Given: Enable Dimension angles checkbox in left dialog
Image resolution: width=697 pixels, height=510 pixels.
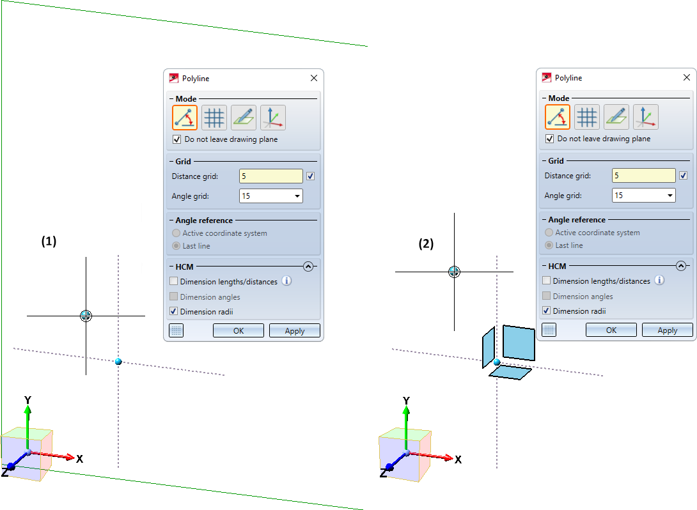Looking at the screenshot, I should [174, 297].
